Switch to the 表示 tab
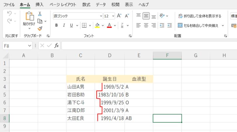This screenshot has height=132, width=237. coord(129,4)
